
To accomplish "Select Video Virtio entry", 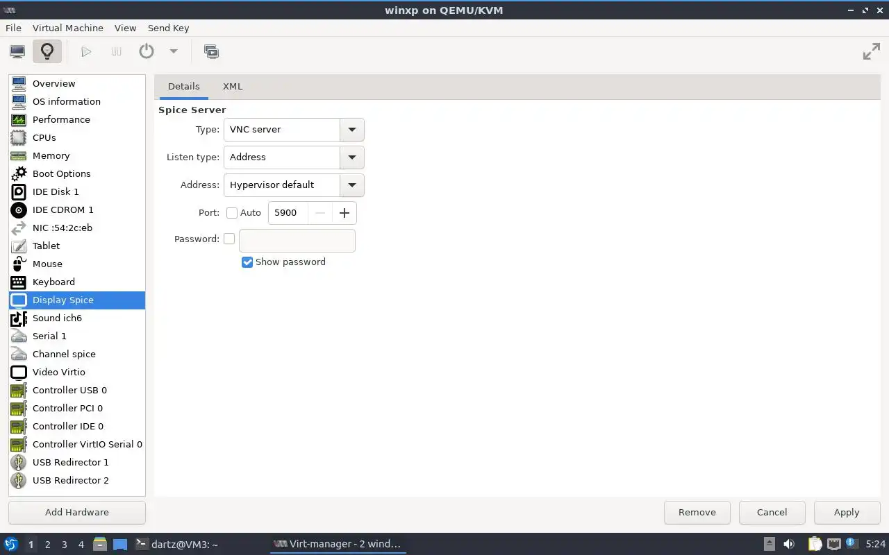I will (77, 372).
